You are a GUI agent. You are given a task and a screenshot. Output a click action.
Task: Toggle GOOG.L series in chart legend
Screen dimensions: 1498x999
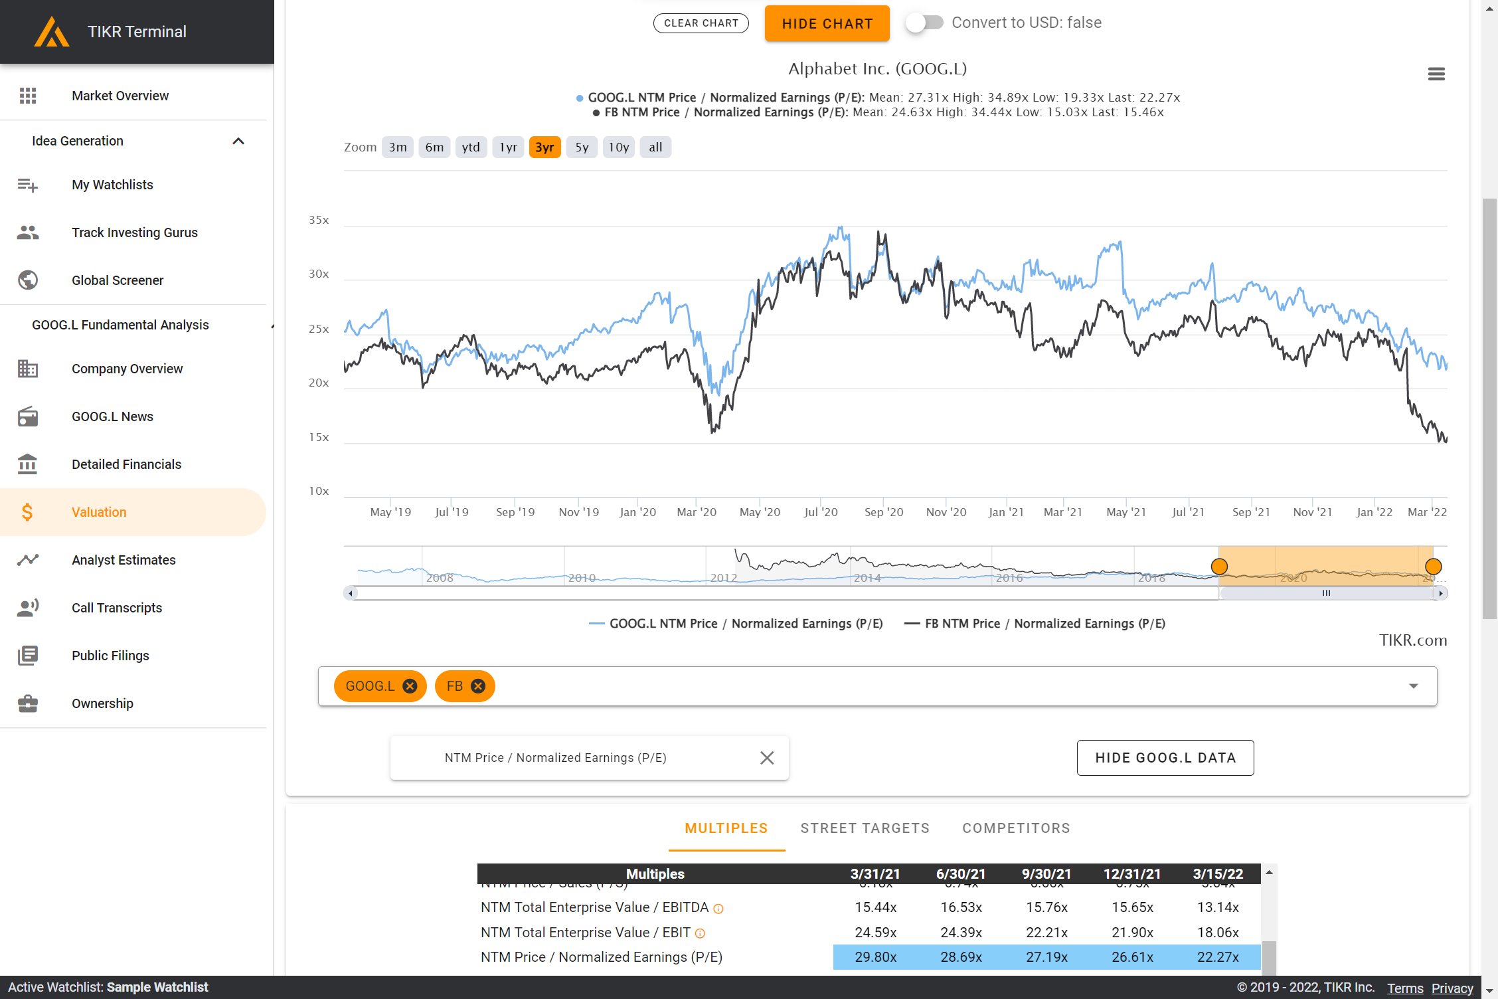pyautogui.click(x=736, y=624)
